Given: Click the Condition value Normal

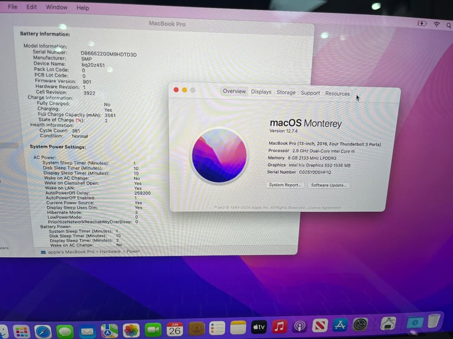Looking at the screenshot, I should point(80,136).
